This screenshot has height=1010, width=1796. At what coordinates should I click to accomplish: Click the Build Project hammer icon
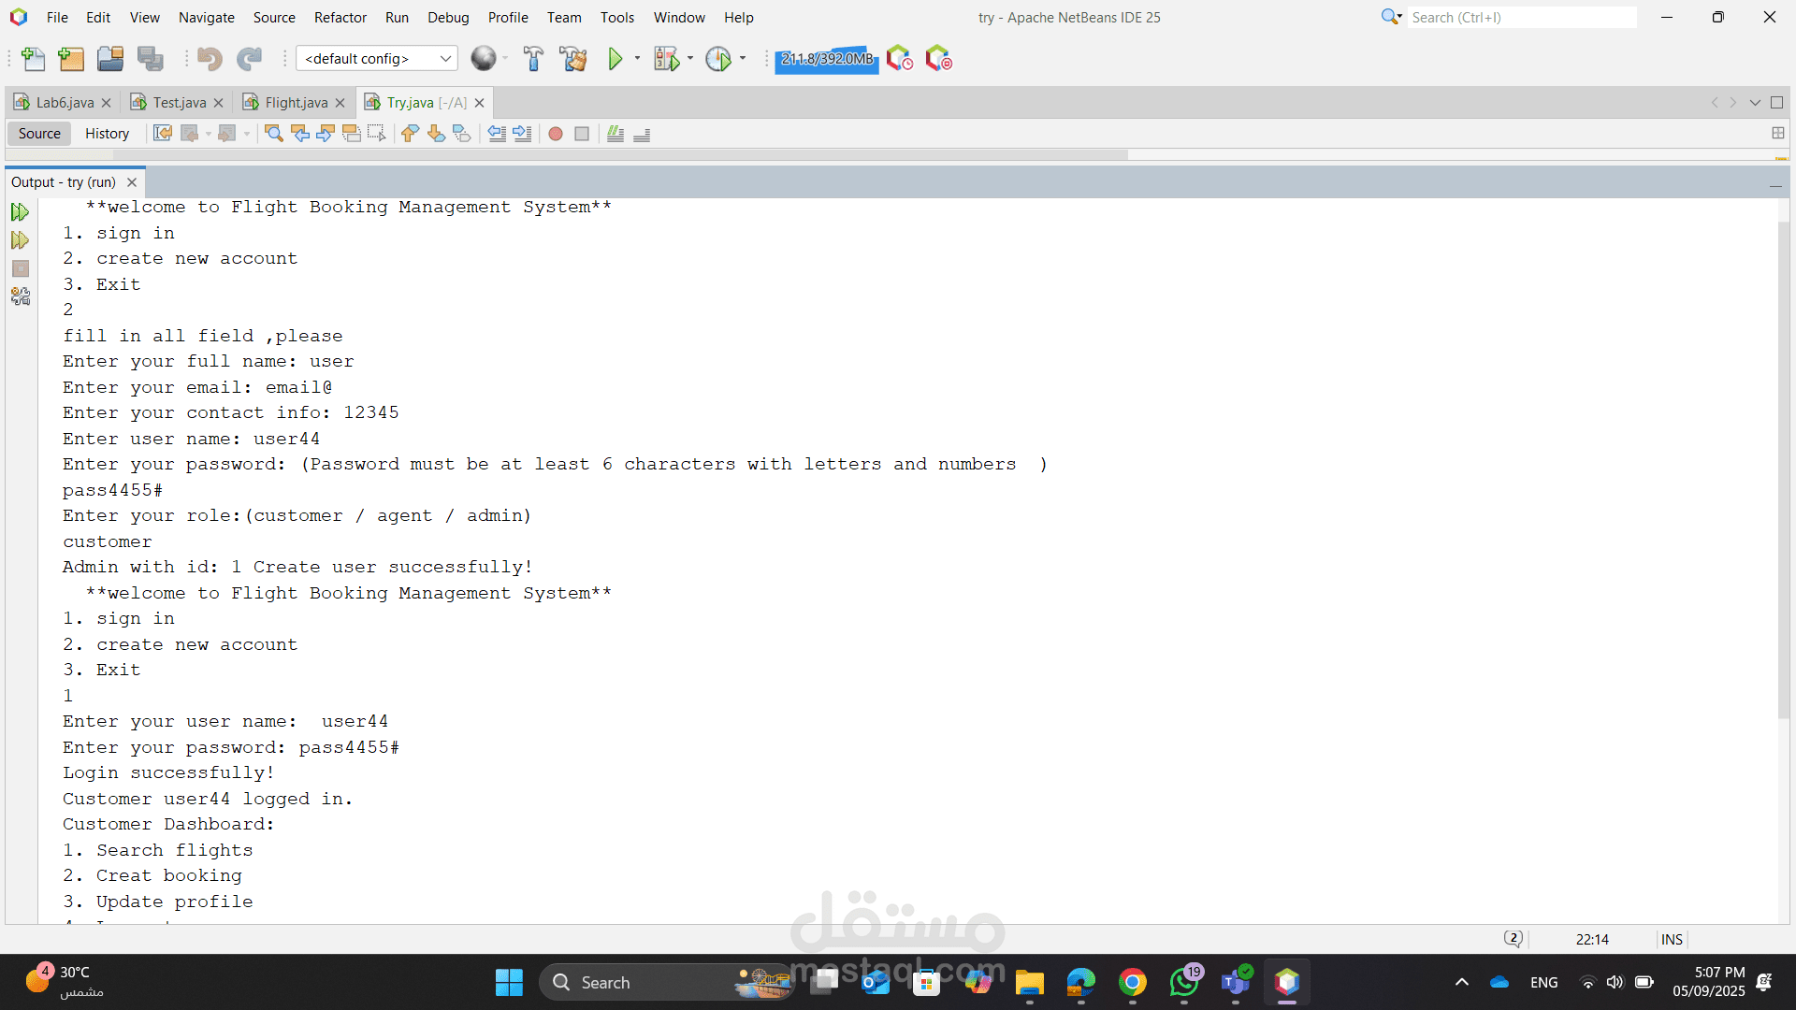(x=533, y=59)
